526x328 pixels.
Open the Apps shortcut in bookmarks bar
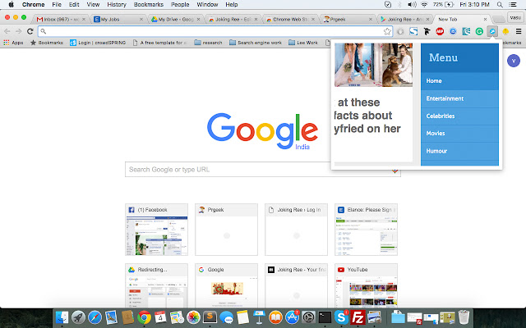click(x=13, y=43)
